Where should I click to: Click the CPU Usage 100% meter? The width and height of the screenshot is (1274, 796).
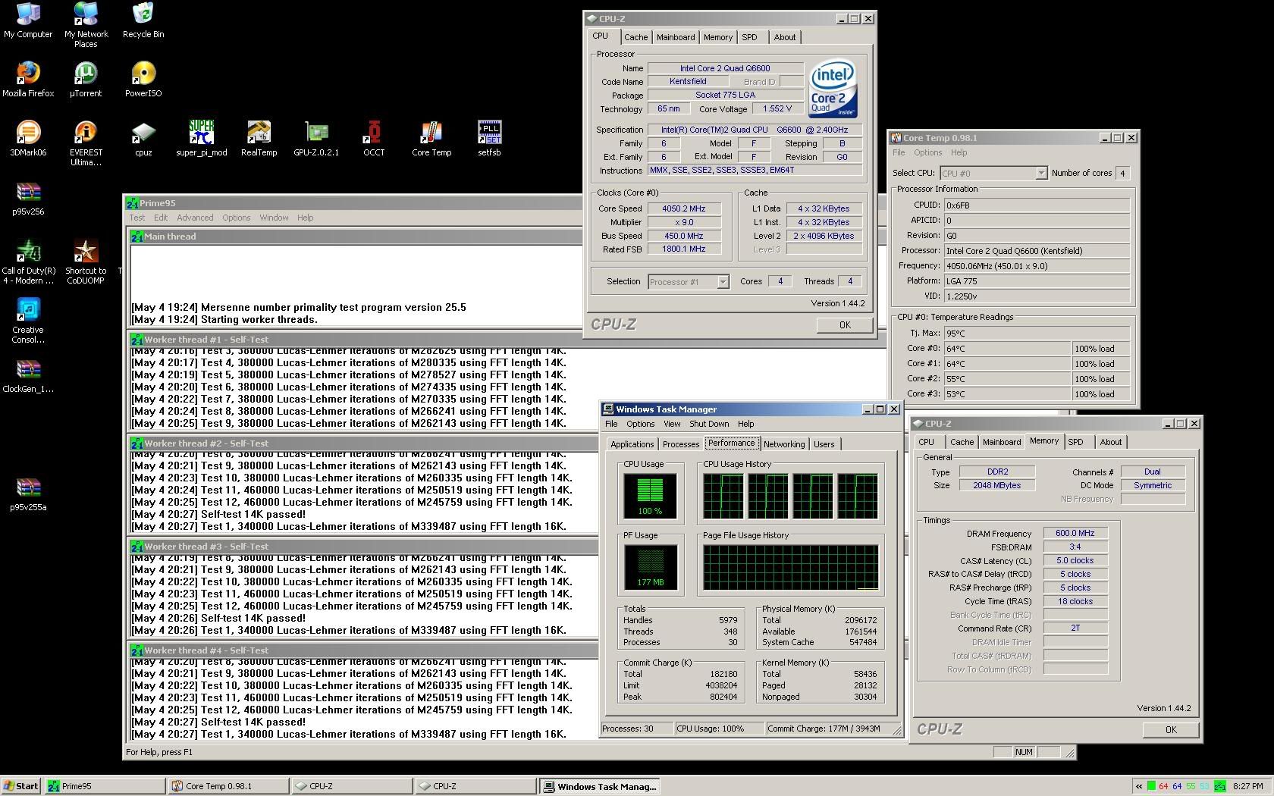pyautogui.click(x=650, y=495)
